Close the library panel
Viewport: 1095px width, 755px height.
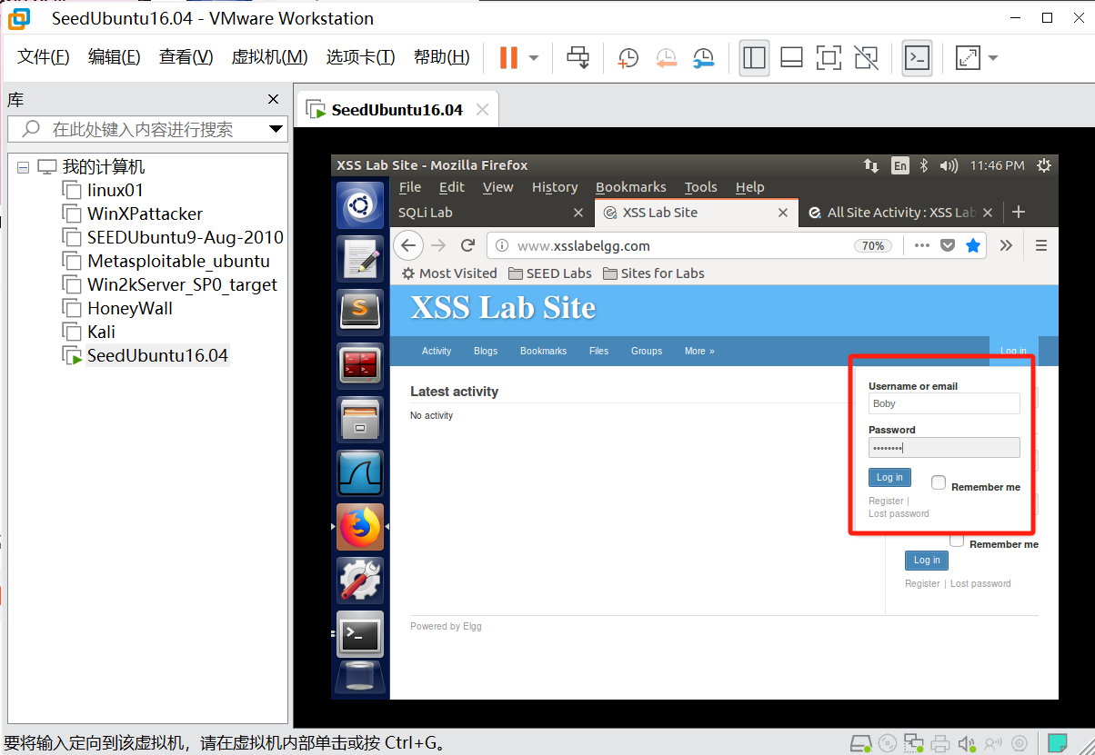(273, 99)
